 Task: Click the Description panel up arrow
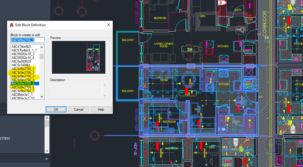pos(105,84)
